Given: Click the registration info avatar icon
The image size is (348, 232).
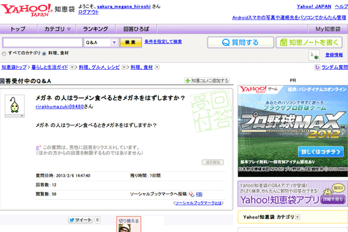Looking at the screenshot, I should (x=314, y=55).
